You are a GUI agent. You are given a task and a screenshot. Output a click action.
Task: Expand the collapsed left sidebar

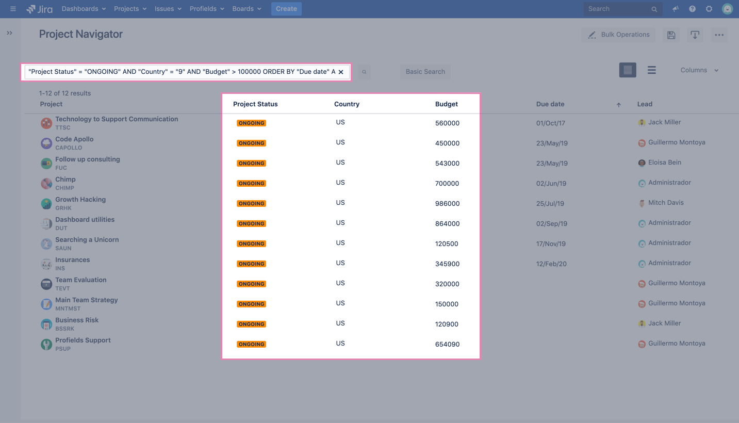point(9,32)
